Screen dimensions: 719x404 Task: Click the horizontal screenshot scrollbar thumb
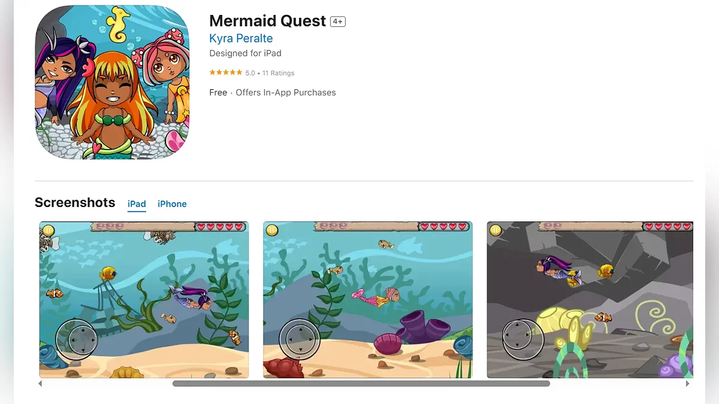[x=361, y=384]
